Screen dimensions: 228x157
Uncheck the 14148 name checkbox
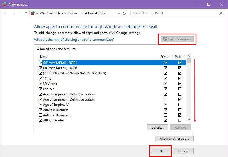pyautogui.click(x=40, y=78)
